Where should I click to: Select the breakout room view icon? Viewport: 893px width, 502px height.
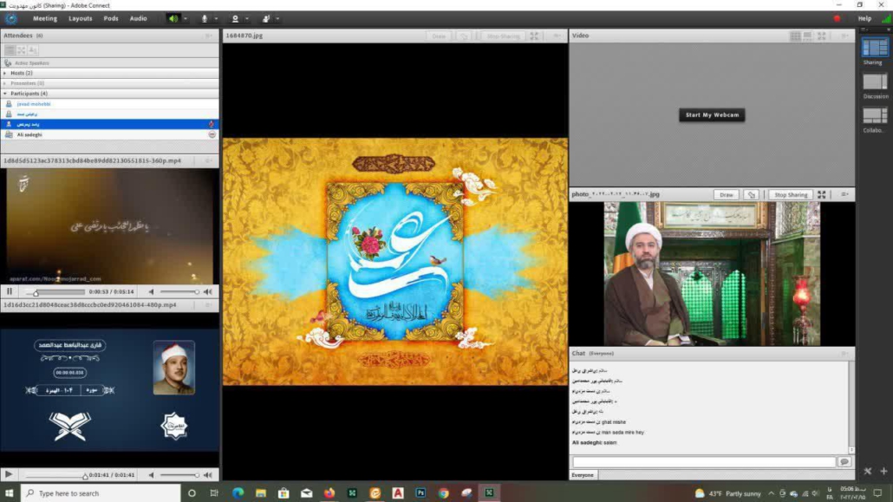pyautogui.click(x=21, y=50)
